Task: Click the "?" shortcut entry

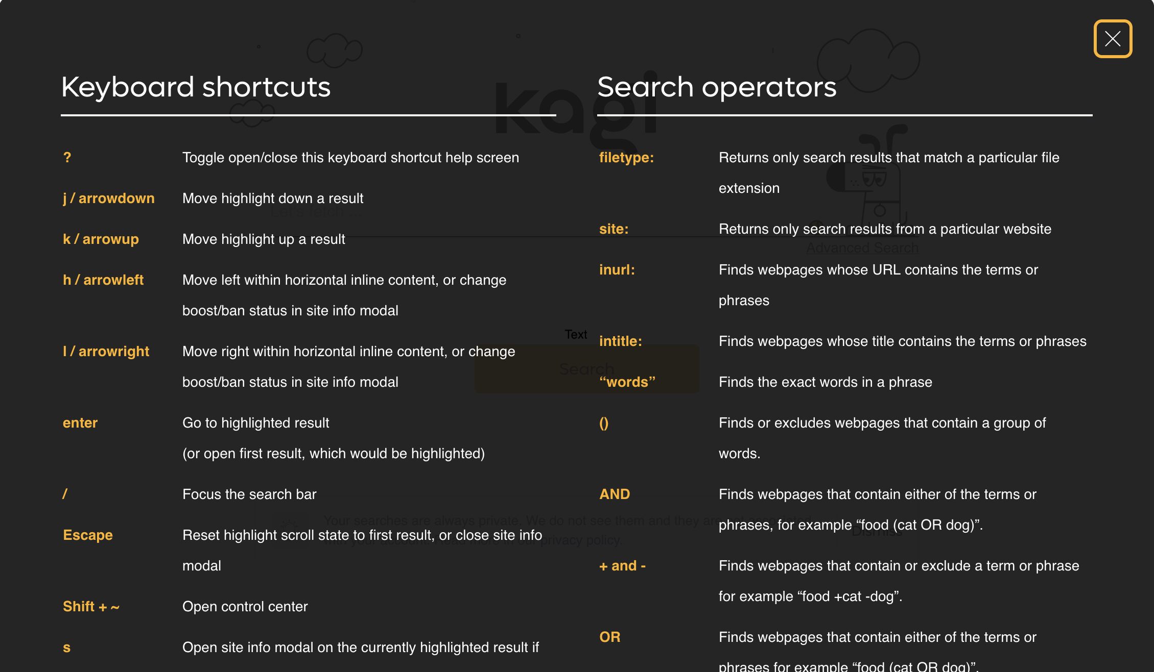Action: [67, 158]
